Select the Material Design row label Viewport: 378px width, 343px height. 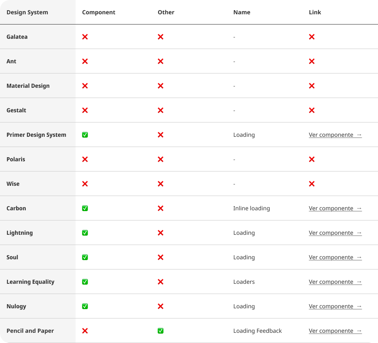click(x=28, y=86)
